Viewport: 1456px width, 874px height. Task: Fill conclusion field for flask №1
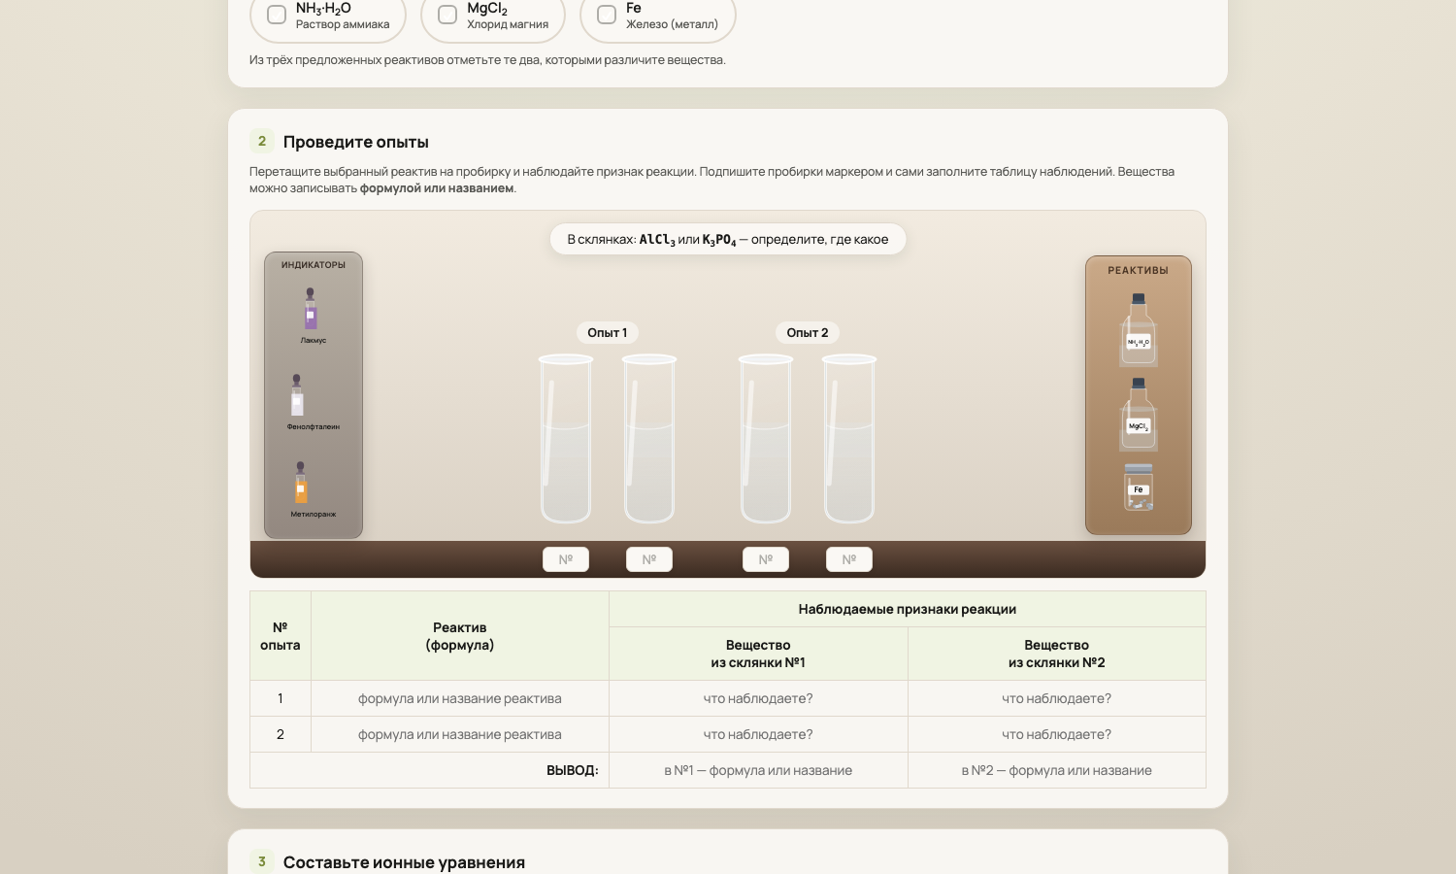(x=758, y=770)
